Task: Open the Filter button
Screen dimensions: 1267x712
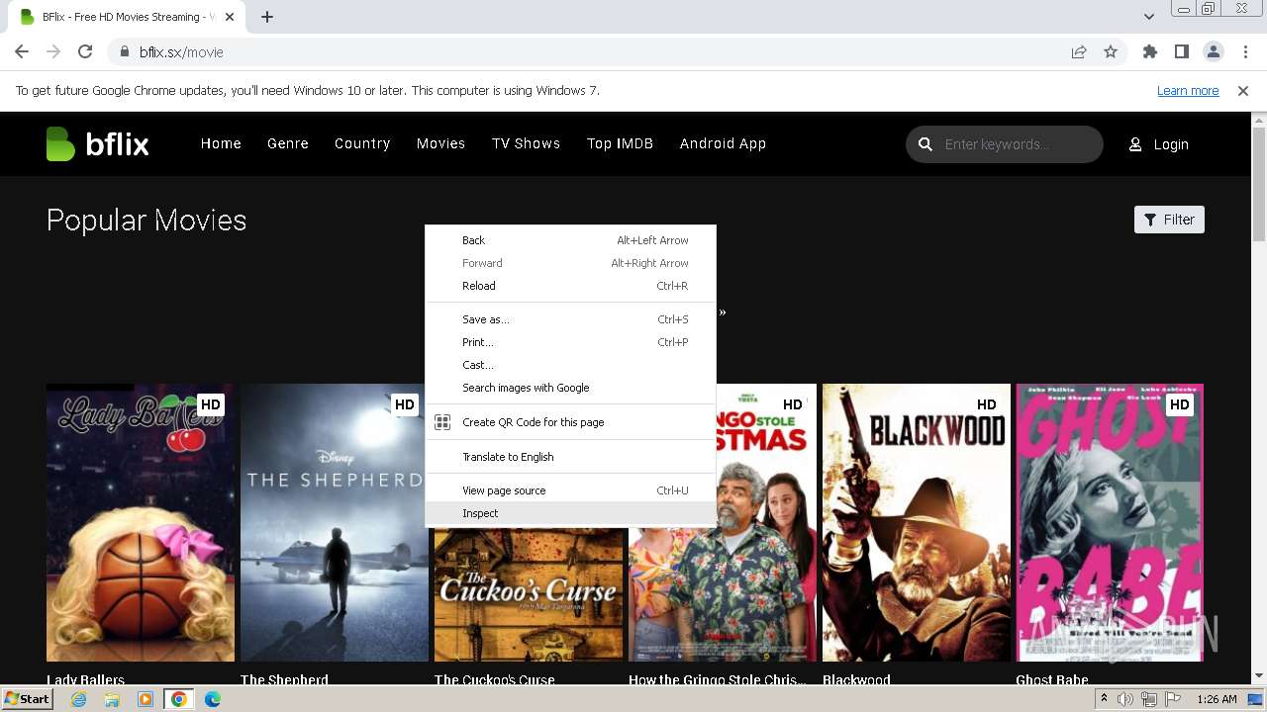Action: [x=1169, y=220]
